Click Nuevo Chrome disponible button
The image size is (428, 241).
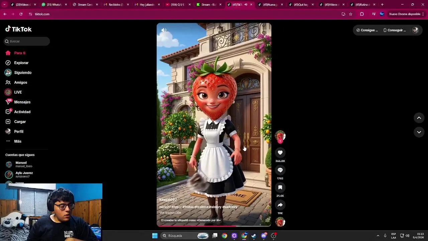click(x=405, y=14)
